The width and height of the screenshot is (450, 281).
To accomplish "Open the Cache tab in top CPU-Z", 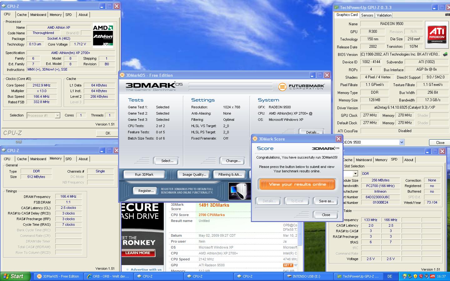I will [22, 15].
